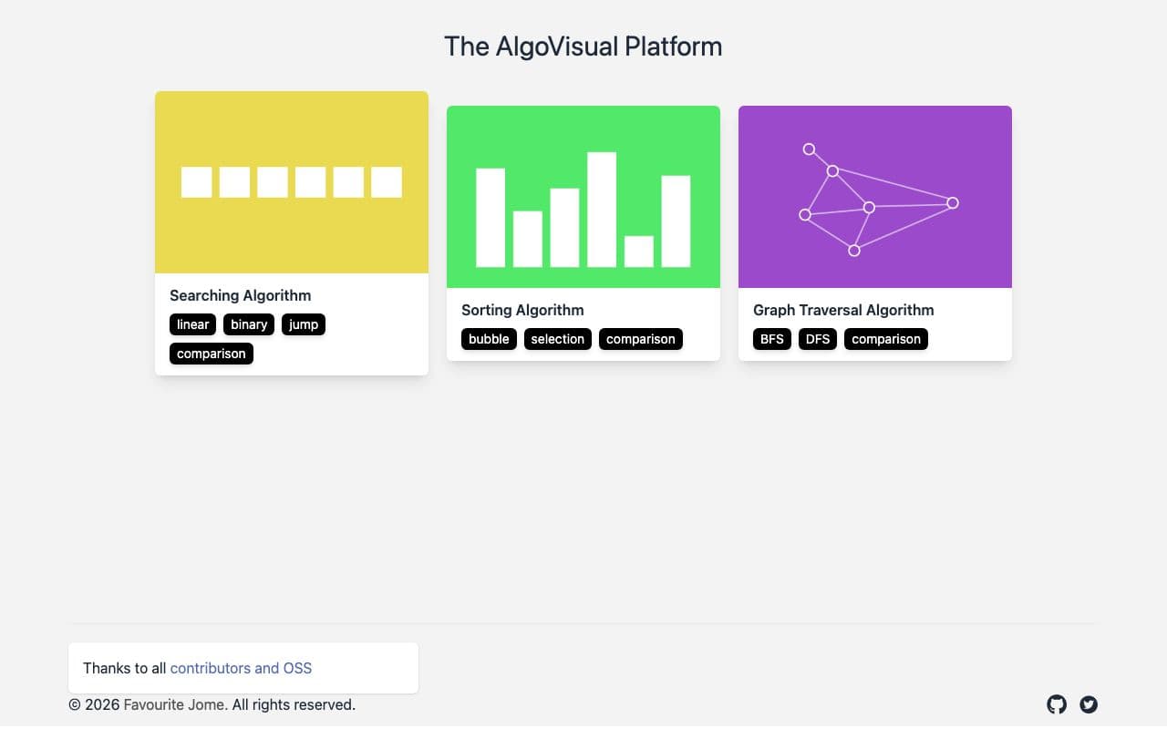Select the jump tag

click(x=304, y=324)
